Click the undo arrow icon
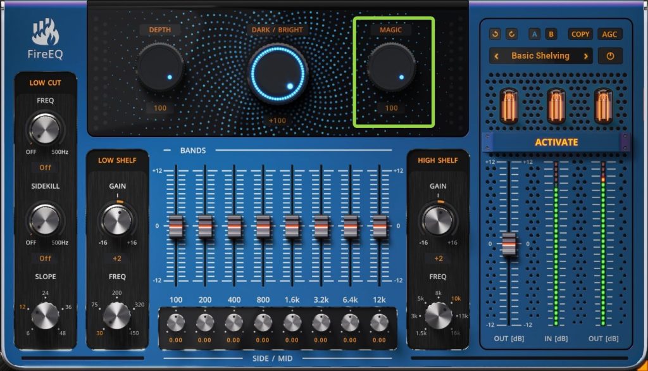 (495, 34)
